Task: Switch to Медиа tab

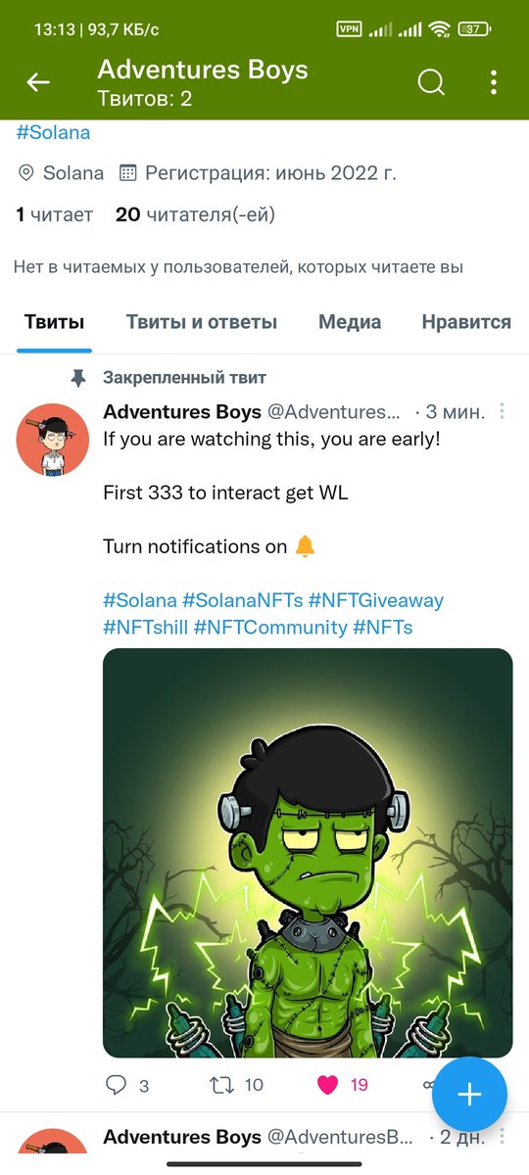Action: pos(350,322)
